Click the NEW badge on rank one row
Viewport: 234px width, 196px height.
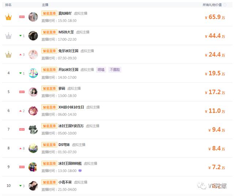coord(22,17)
